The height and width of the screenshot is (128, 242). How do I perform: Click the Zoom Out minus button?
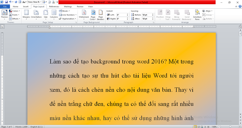coord(219,127)
